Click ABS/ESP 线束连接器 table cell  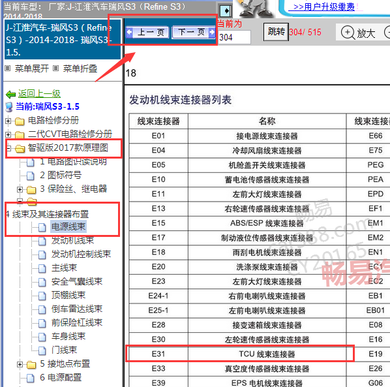pos(267,223)
